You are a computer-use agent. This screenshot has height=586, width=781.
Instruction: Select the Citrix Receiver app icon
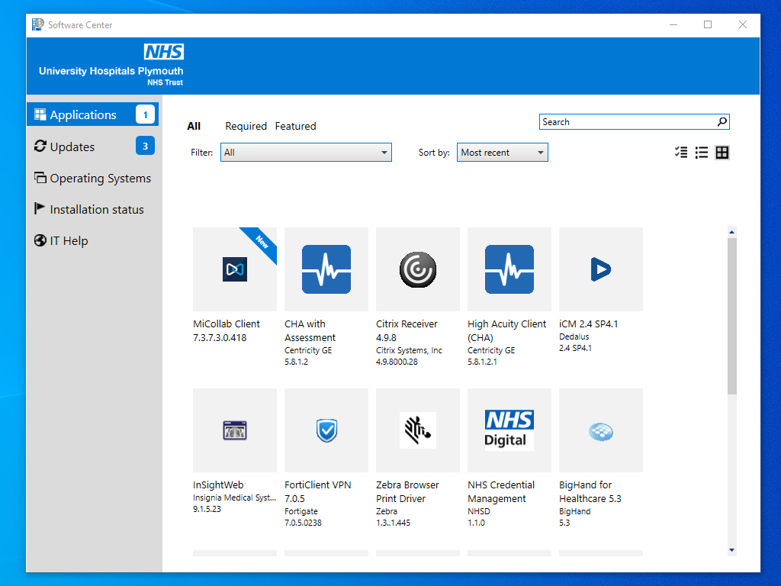[418, 269]
